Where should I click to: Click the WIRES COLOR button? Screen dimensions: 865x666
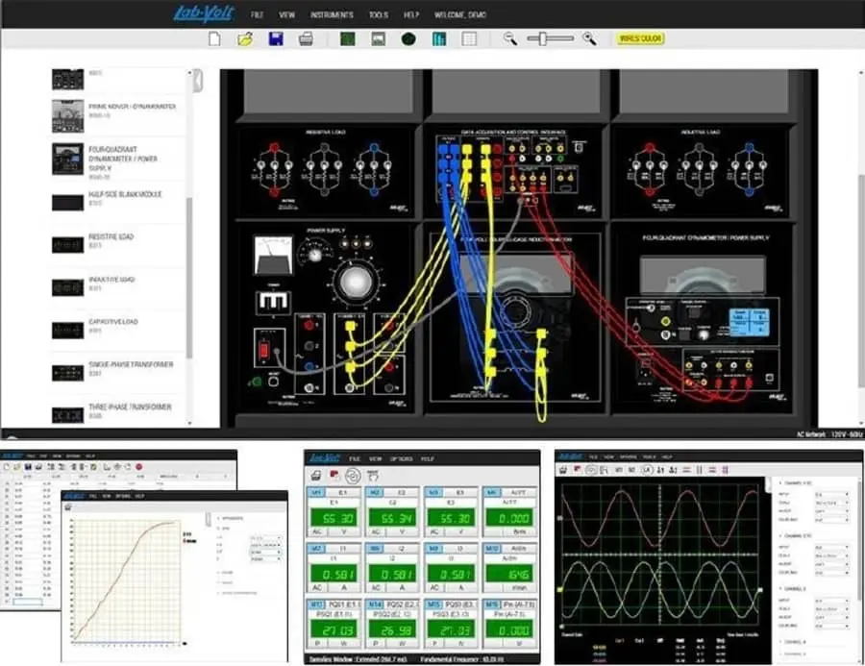(640, 38)
